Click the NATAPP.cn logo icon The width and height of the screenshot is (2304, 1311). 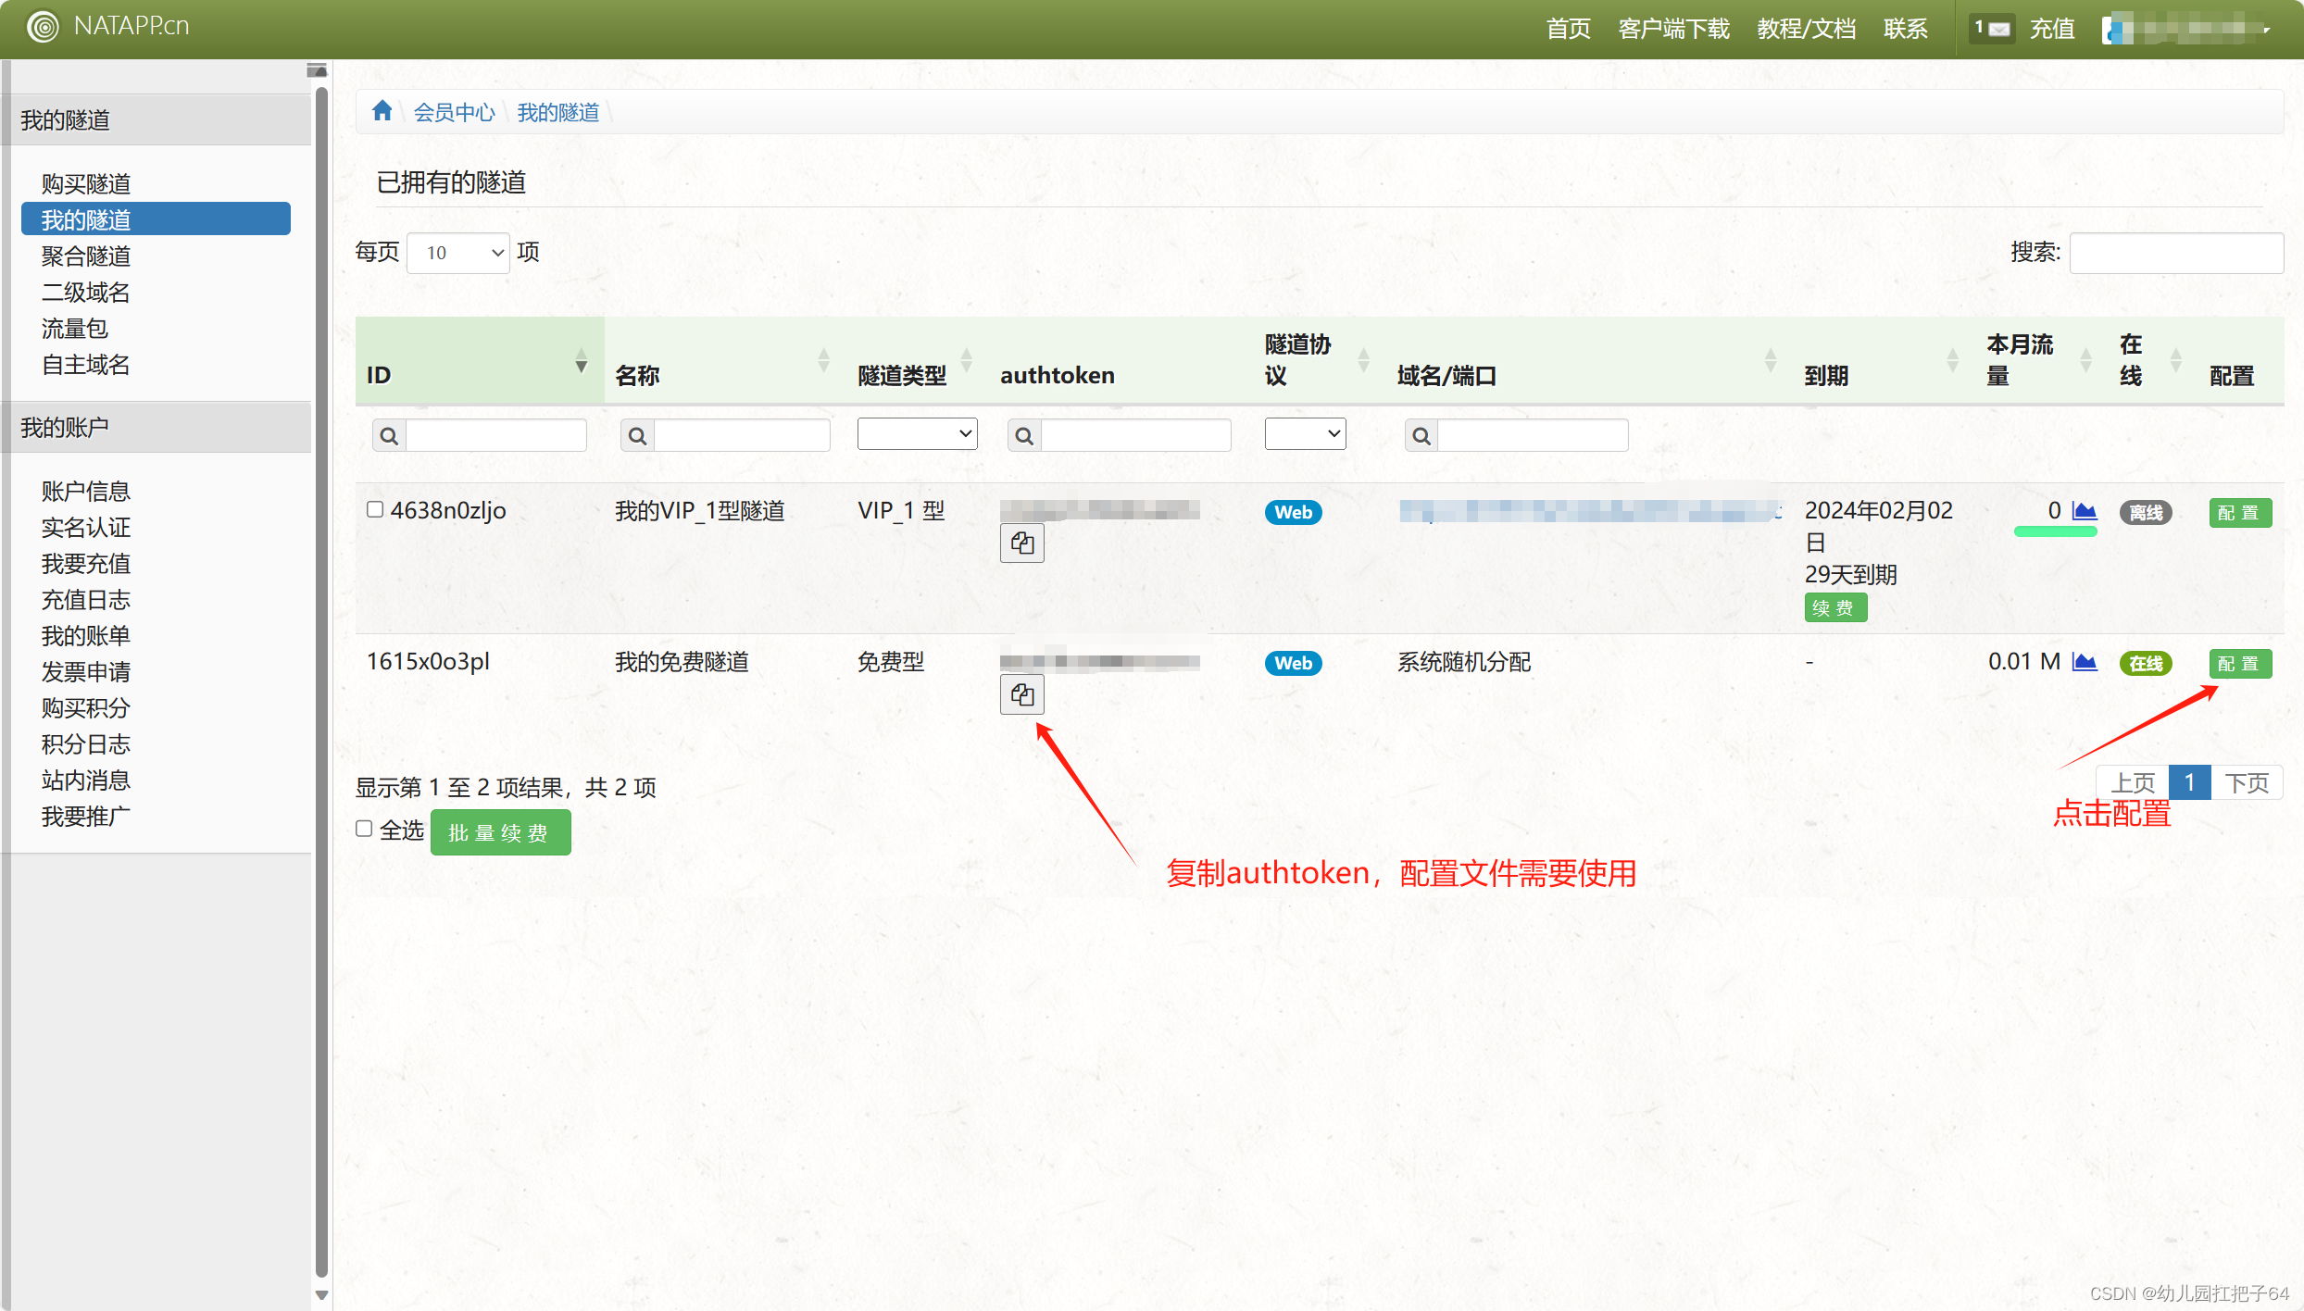pyautogui.click(x=43, y=27)
